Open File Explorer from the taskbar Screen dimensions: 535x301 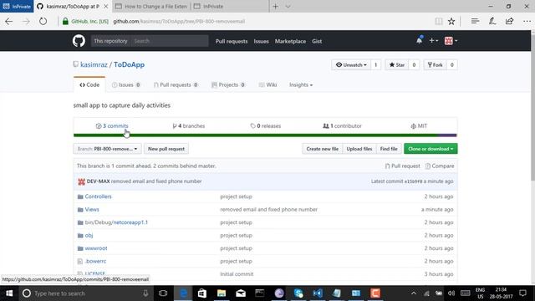pyautogui.click(x=222, y=293)
